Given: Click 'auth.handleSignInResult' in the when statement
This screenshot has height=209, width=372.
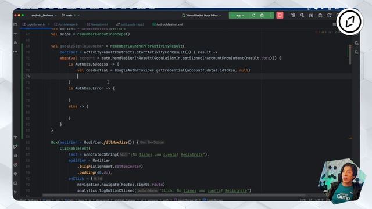Looking at the screenshot, I should tap(127, 58).
